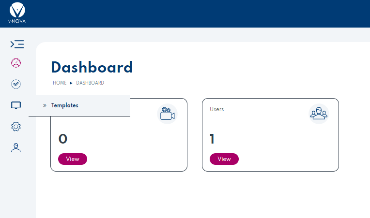Click the double chevron beside Templates
370x218 pixels.
(45, 105)
